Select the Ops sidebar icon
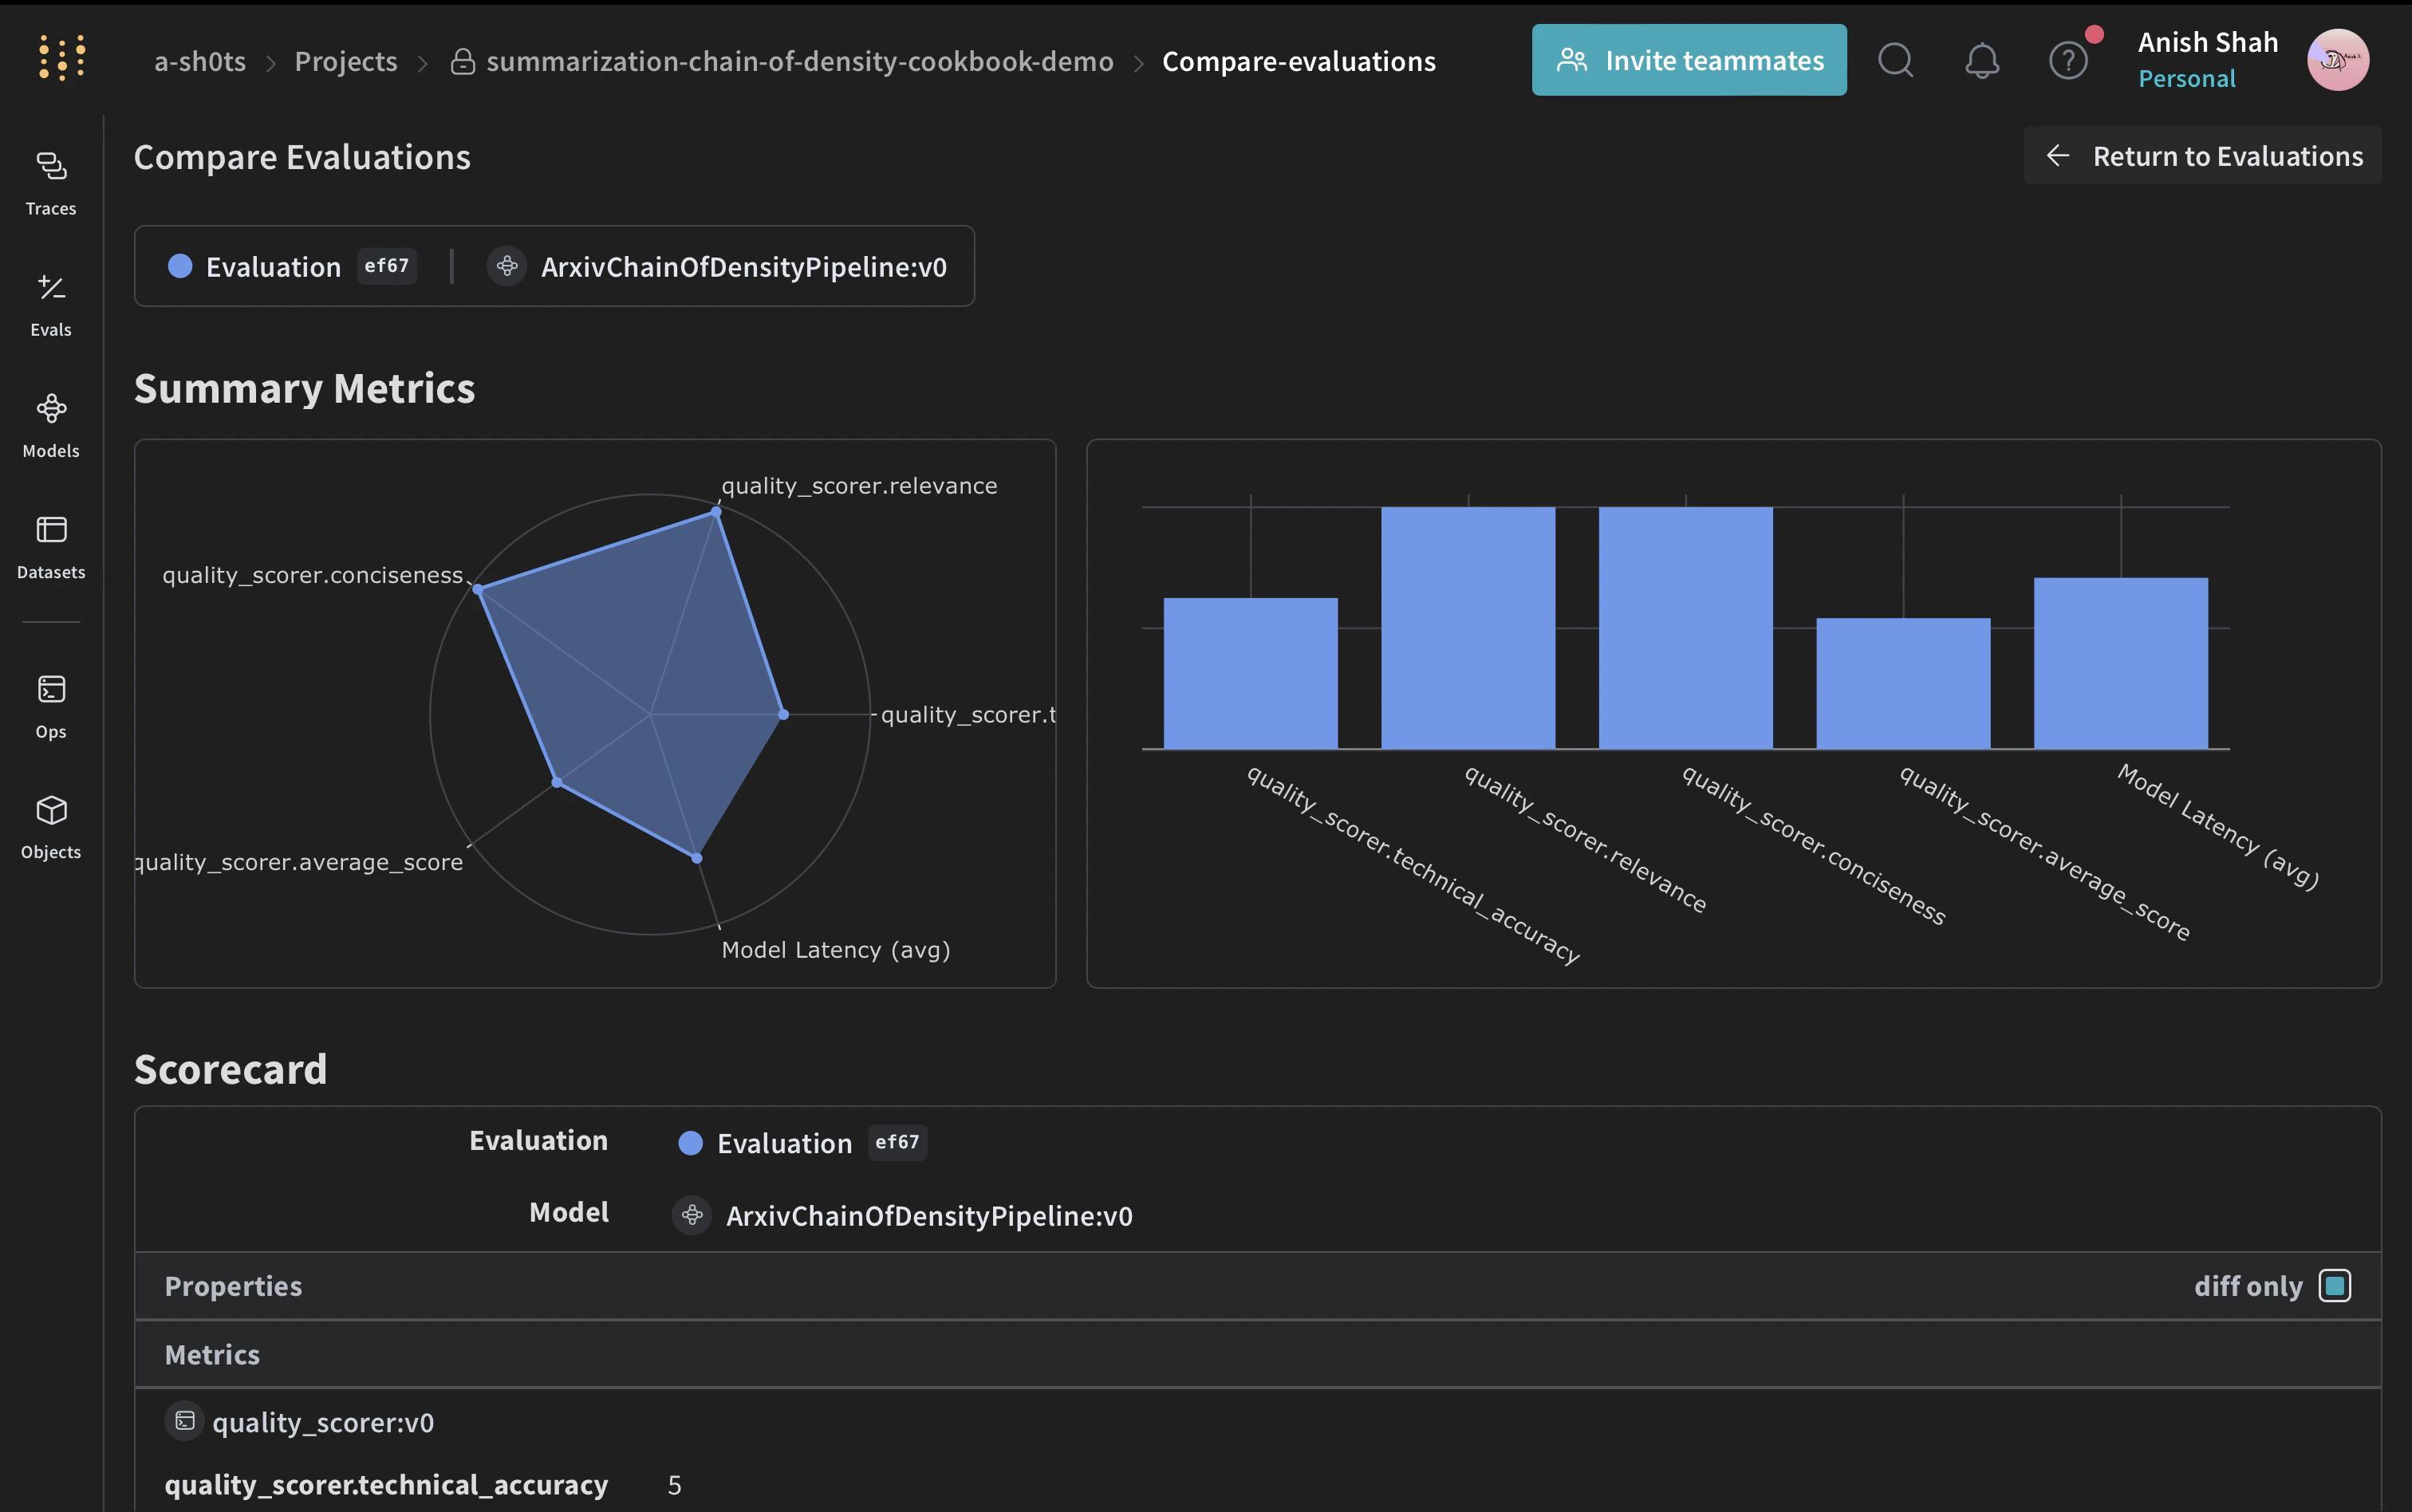This screenshot has width=2412, height=1512. click(50, 705)
